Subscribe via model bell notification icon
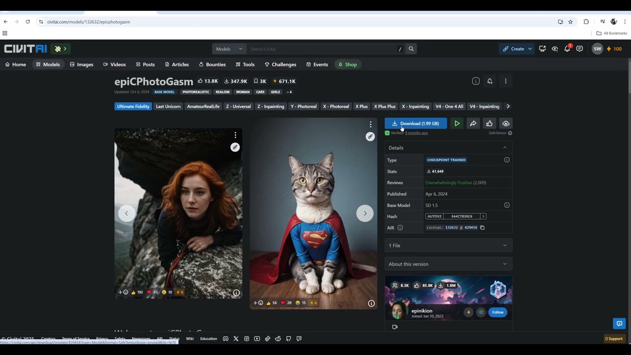631x355 pixels. coord(490,81)
